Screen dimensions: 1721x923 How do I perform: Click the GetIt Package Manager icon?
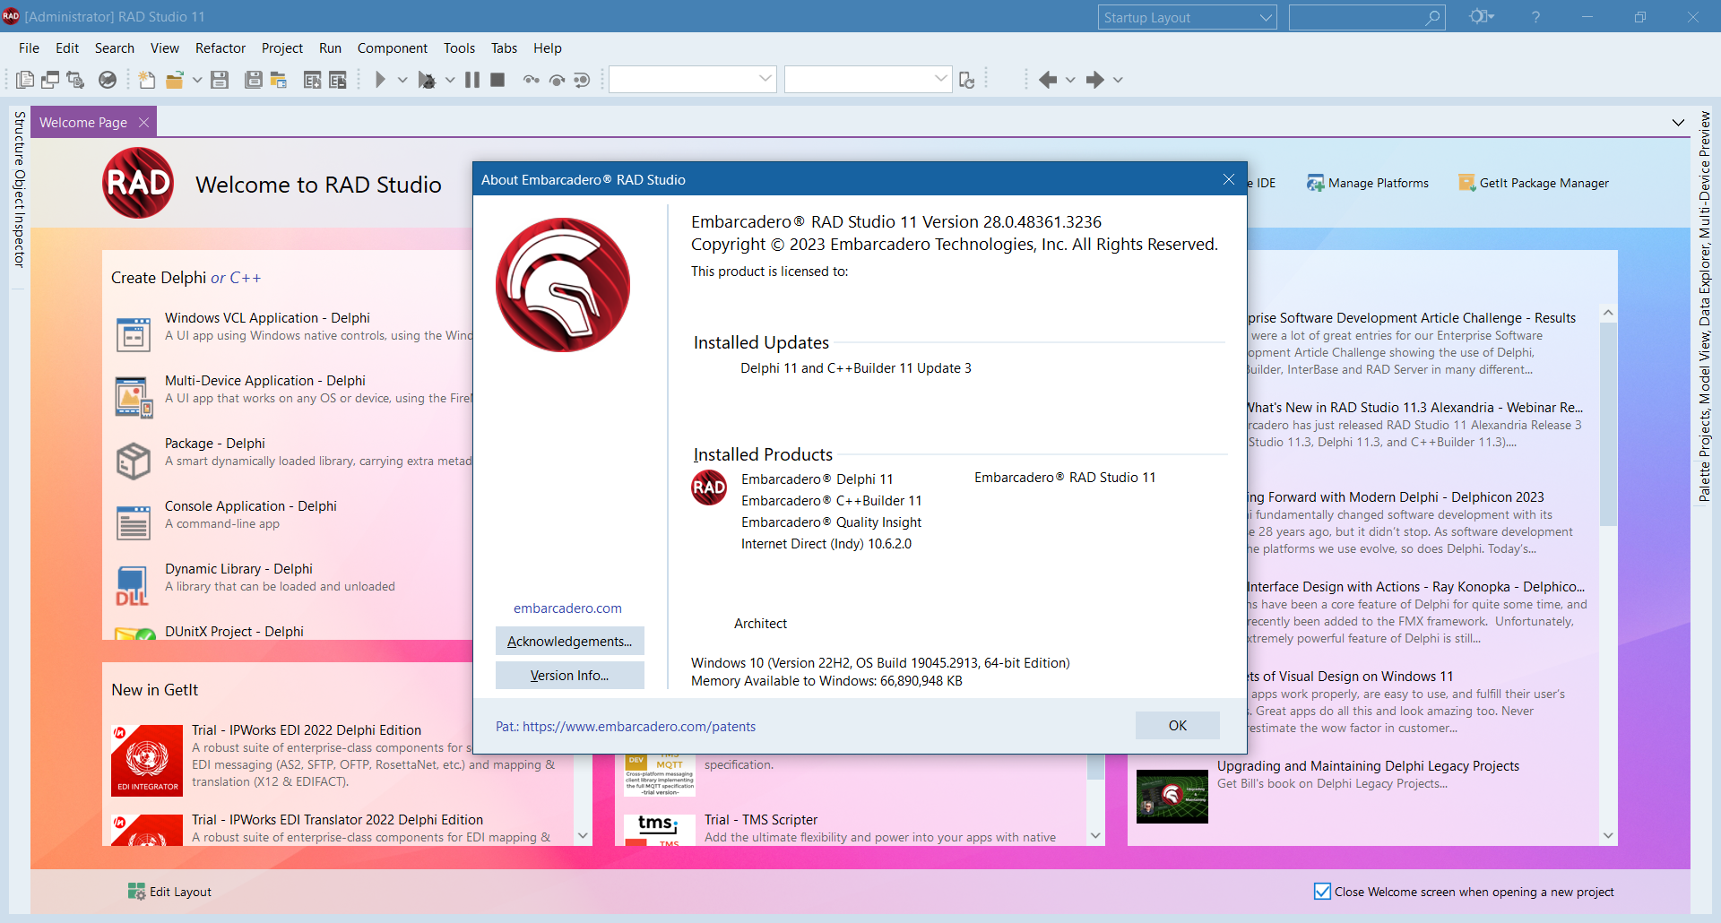coord(1467,183)
